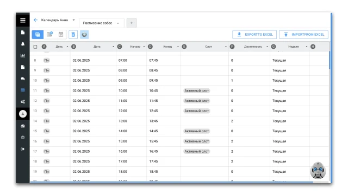Viewport: 348px width, 195px height.
Task: Add a new tab with plus
Action: 132,23
